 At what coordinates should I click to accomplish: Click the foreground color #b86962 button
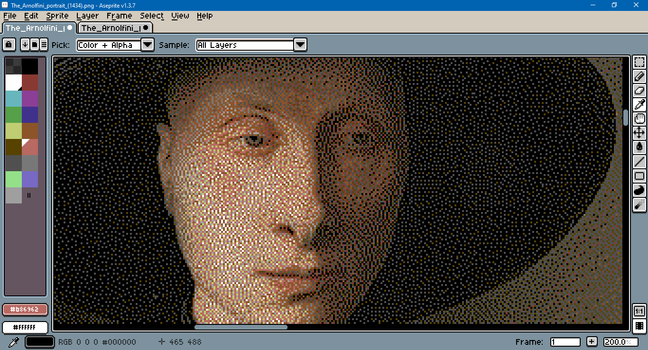point(25,309)
